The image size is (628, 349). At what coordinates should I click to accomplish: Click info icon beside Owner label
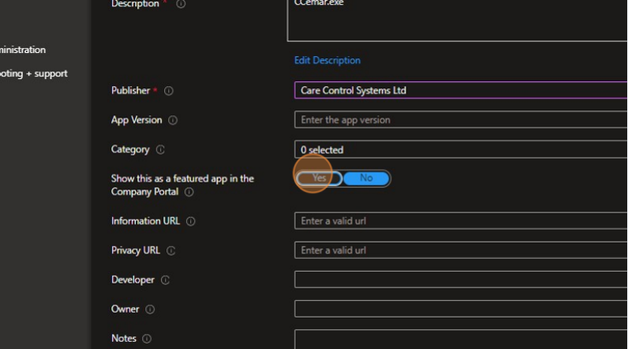coord(150,310)
